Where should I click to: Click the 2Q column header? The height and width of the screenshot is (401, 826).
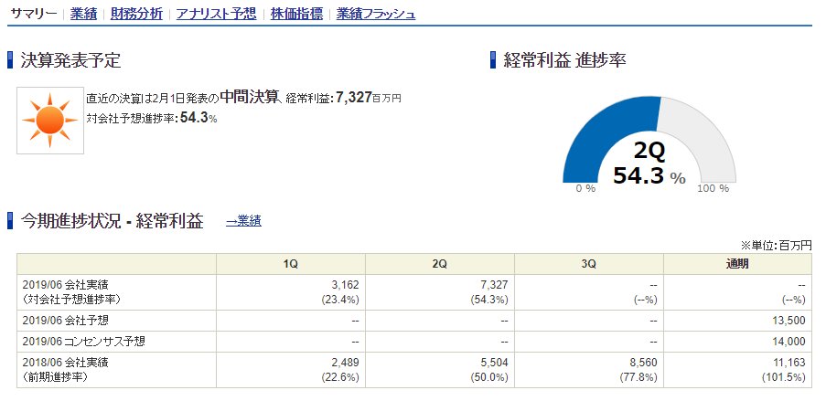pos(440,264)
